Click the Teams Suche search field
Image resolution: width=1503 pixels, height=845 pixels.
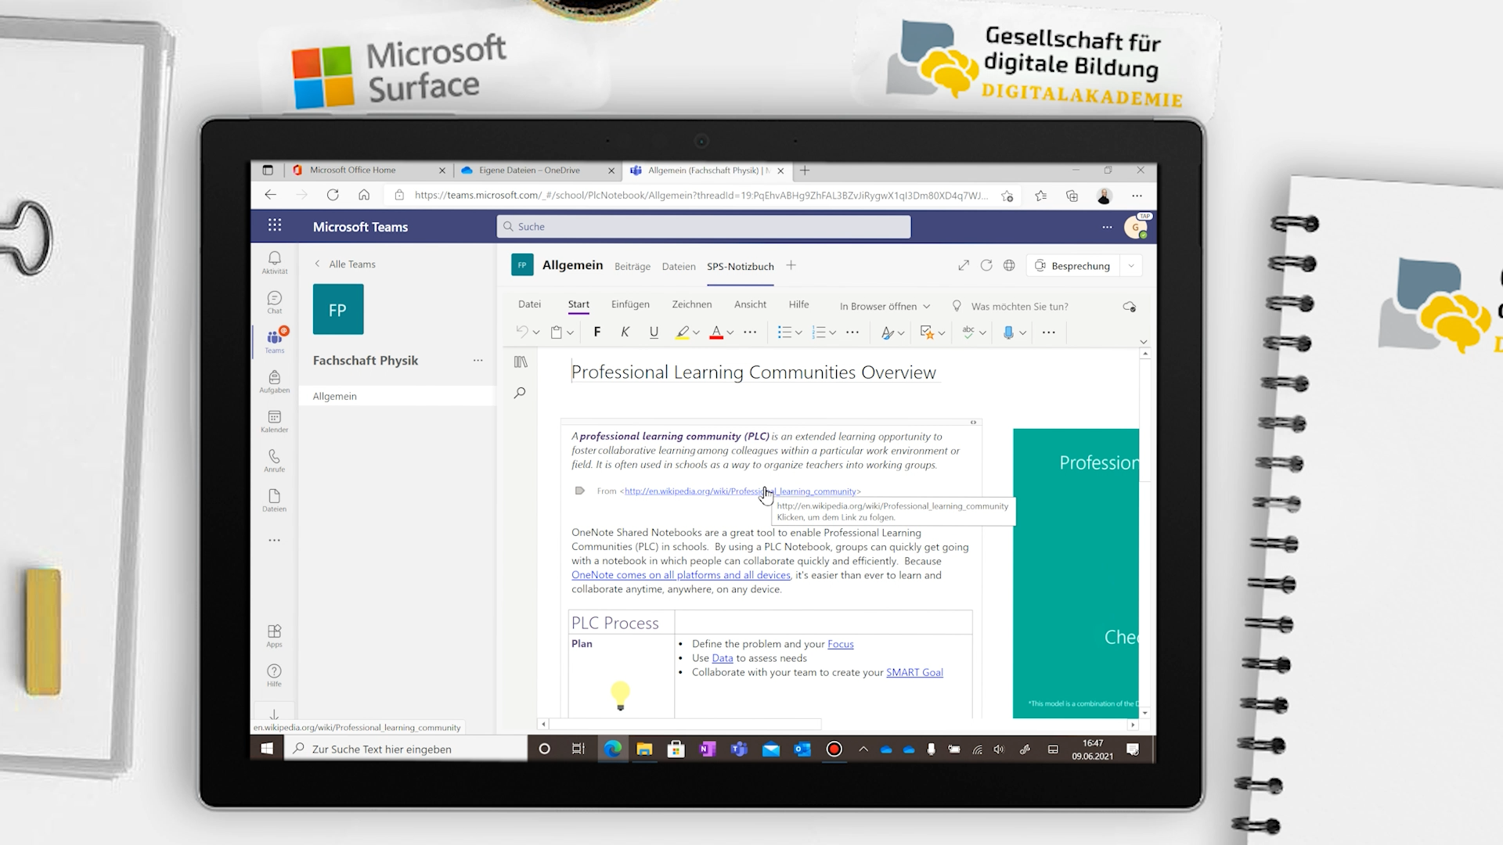coord(704,227)
